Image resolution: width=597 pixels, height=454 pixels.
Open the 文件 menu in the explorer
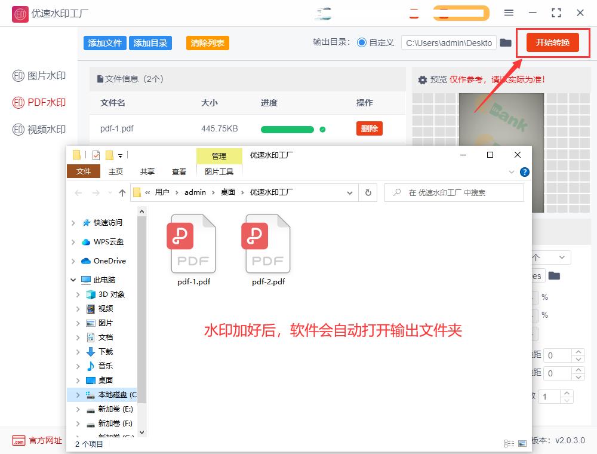click(83, 171)
